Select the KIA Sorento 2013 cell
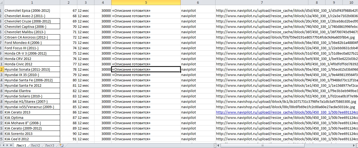Viewport: 358px width, 148px height. point(32,134)
